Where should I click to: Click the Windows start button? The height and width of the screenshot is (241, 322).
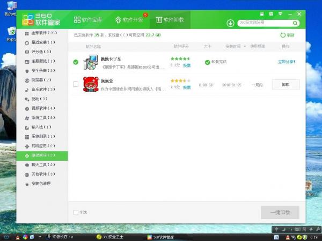tap(6, 237)
